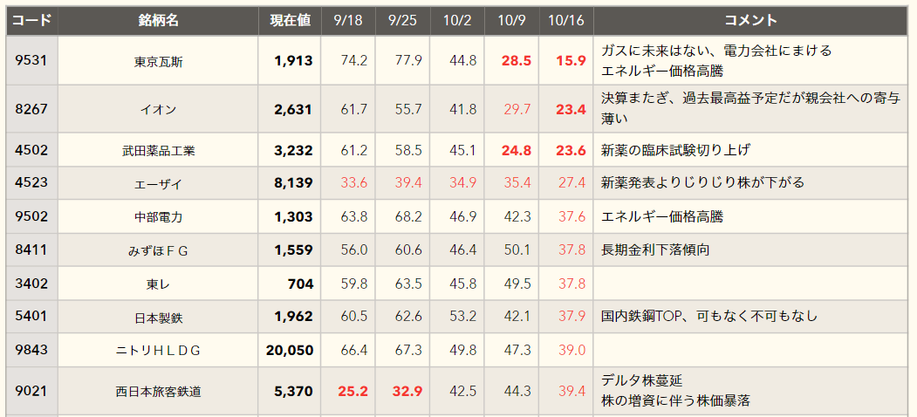
Task: Click the red 15.9 value
Action: pos(571,61)
